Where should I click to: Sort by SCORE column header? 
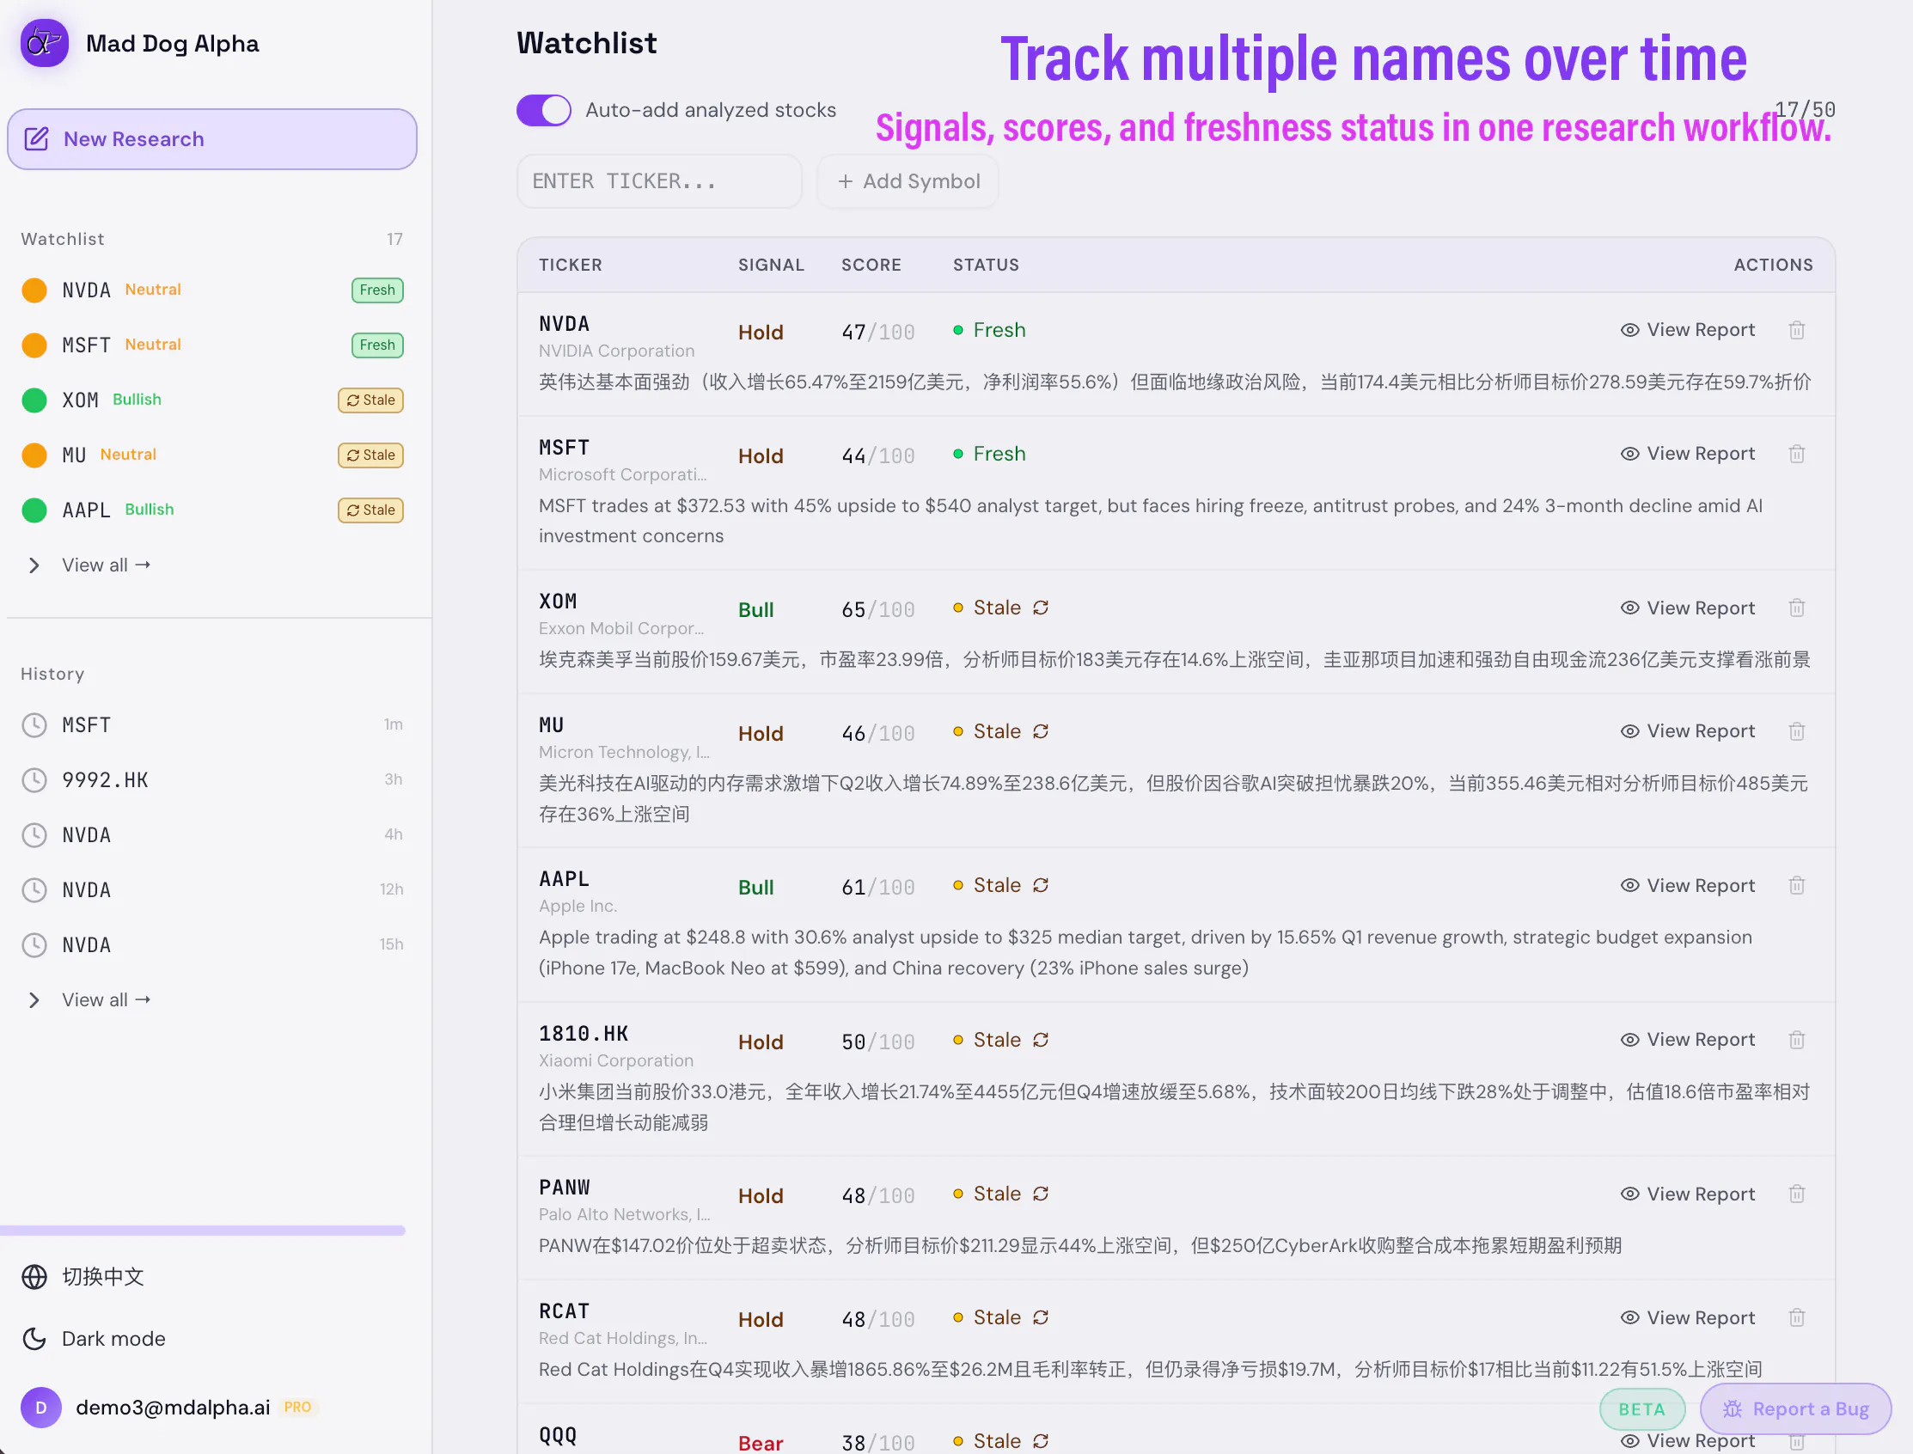pyautogui.click(x=871, y=265)
